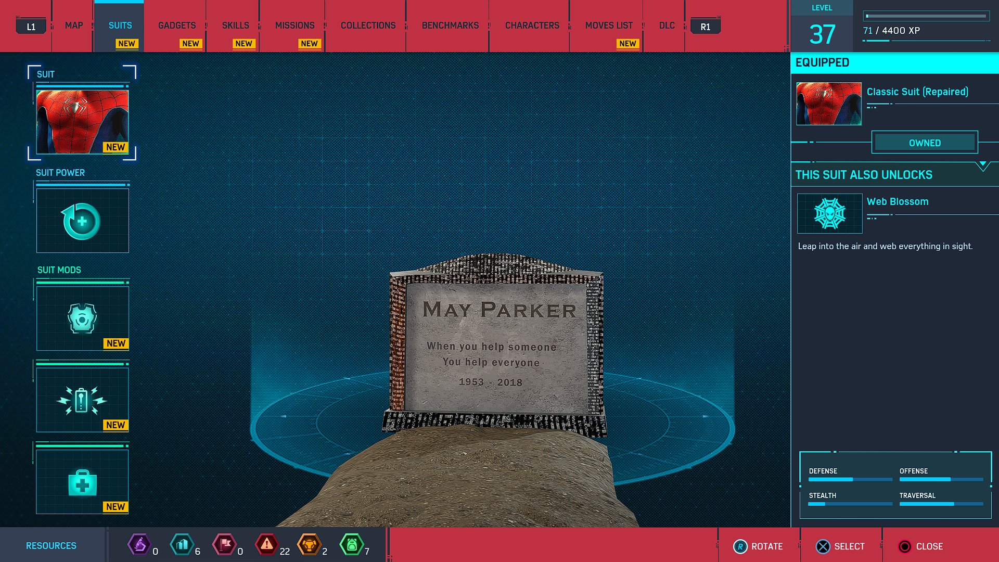Click the research token resource icon
Viewport: 999px width, 562px height.
tap(139, 545)
